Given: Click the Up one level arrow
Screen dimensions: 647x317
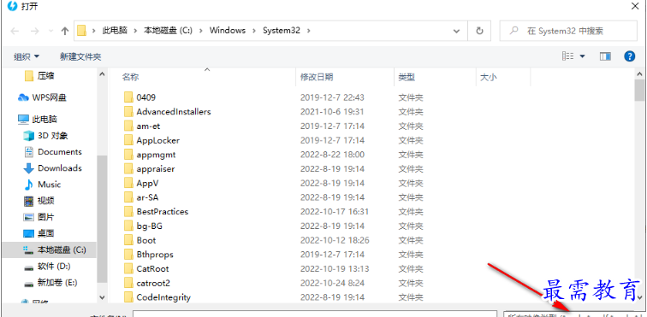Looking at the screenshot, I should 65,31.
